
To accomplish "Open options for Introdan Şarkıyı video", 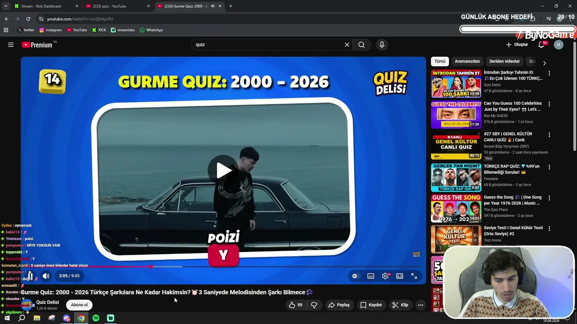I will click(549, 73).
